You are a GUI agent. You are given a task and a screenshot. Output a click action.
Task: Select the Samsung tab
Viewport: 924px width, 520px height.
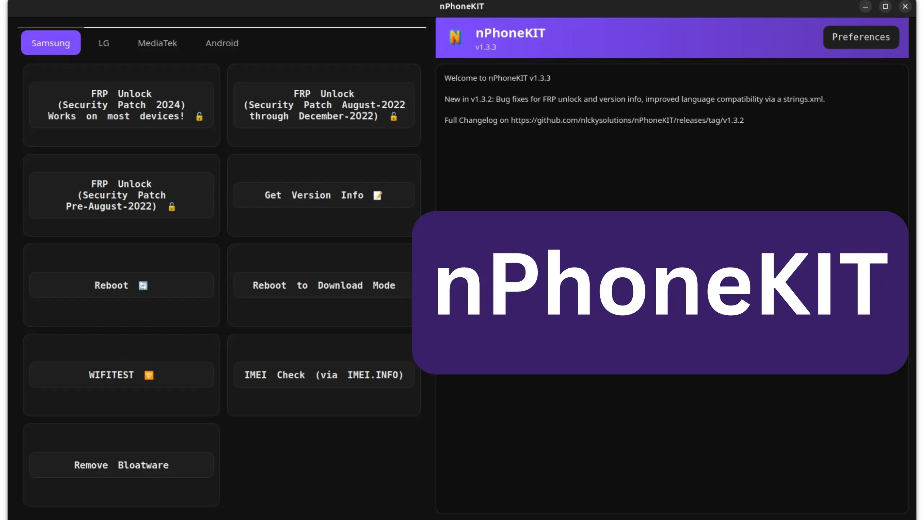tap(51, 43)
